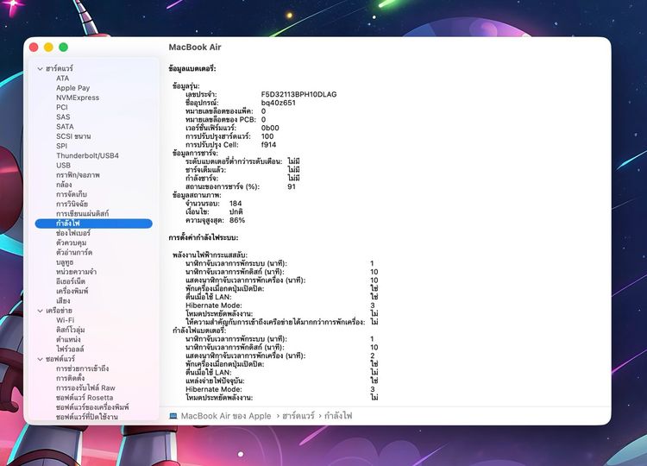Select กล้อง in the sidebar
Viewport: 647px width, 466px height.
pyautogui.click(x=64, y=185)
